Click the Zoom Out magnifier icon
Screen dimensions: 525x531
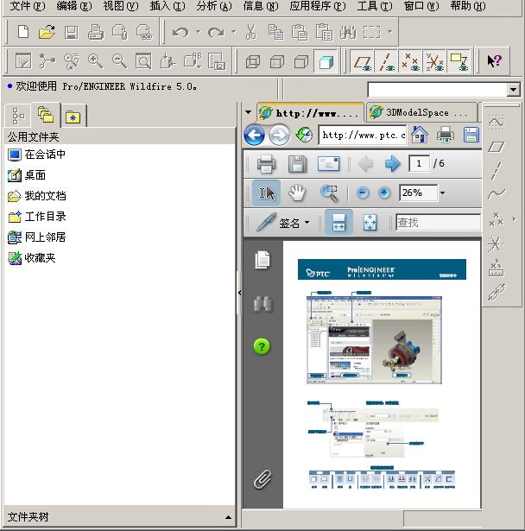click(x=119, y=61)
